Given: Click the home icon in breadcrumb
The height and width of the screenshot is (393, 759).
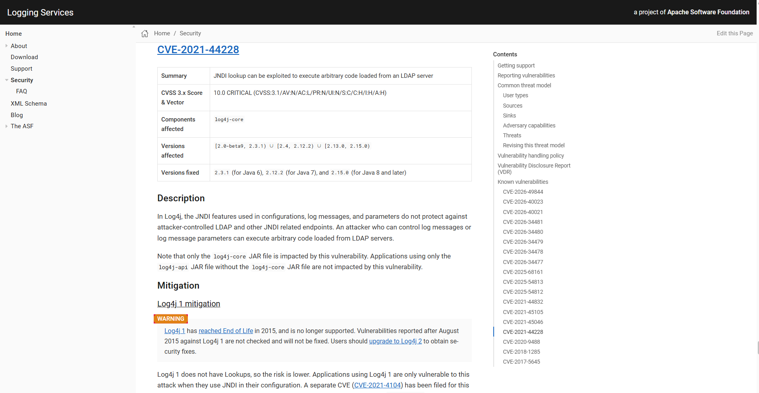Looking at the screenshot, I should pyautogui.click(x=145, y=33).
